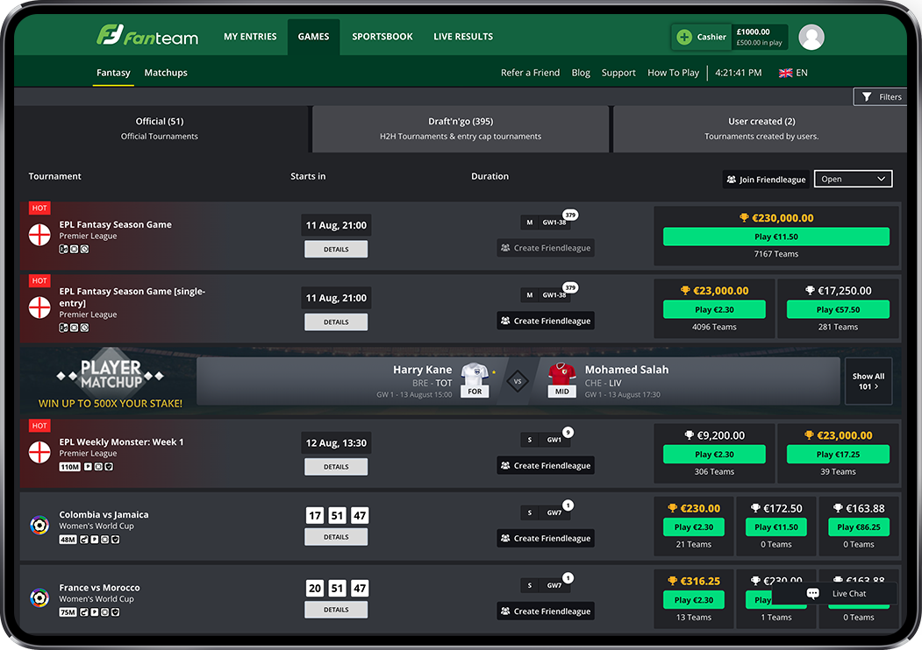Click Play €57.50 for single-entry Season Game
Viewport: 922px width, 650px height.
(x=838, y=309)
